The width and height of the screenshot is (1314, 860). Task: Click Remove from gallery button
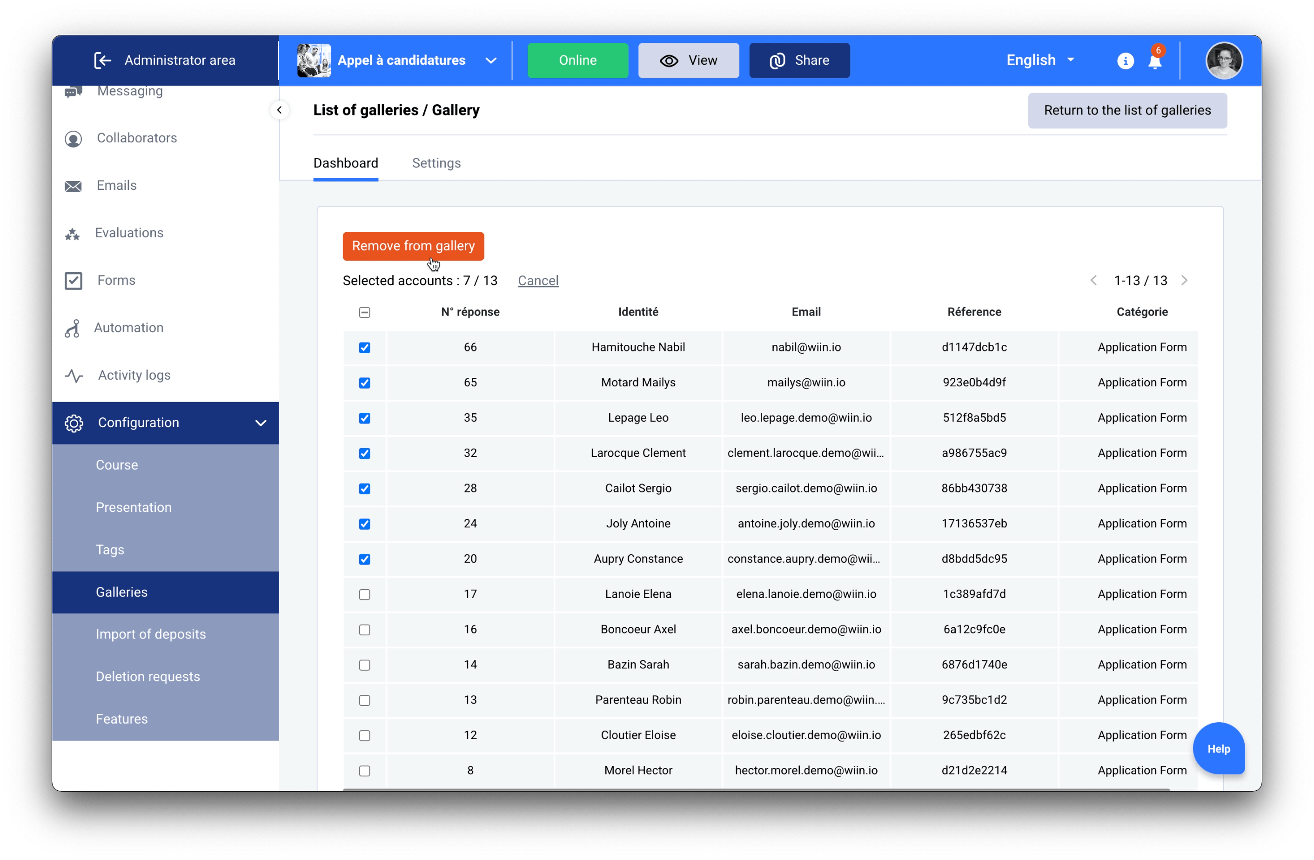(413, 246)
